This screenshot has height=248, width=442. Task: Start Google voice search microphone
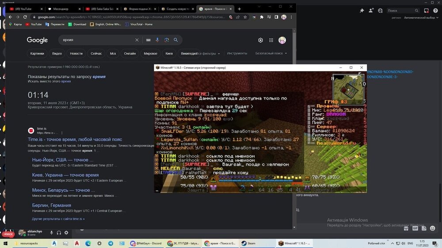[157, 40]
